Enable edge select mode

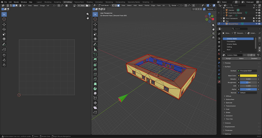click(x=116, y=6)
